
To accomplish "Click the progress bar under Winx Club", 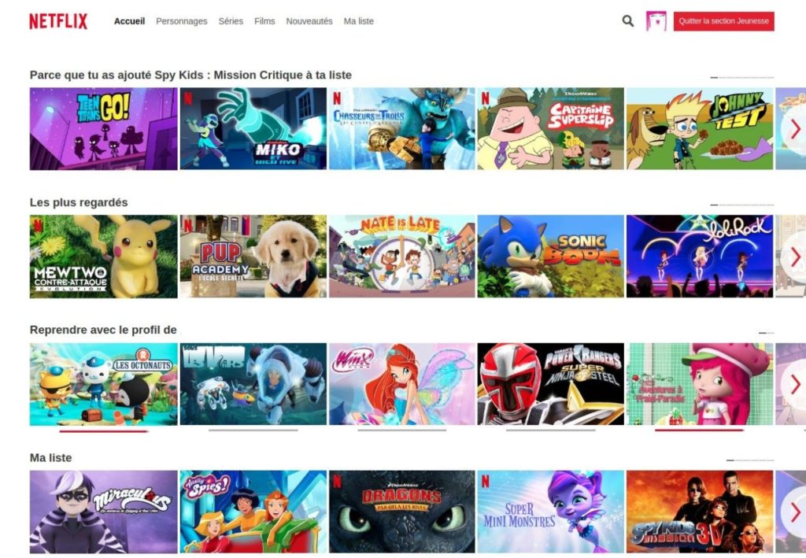I will coord(402,431).
